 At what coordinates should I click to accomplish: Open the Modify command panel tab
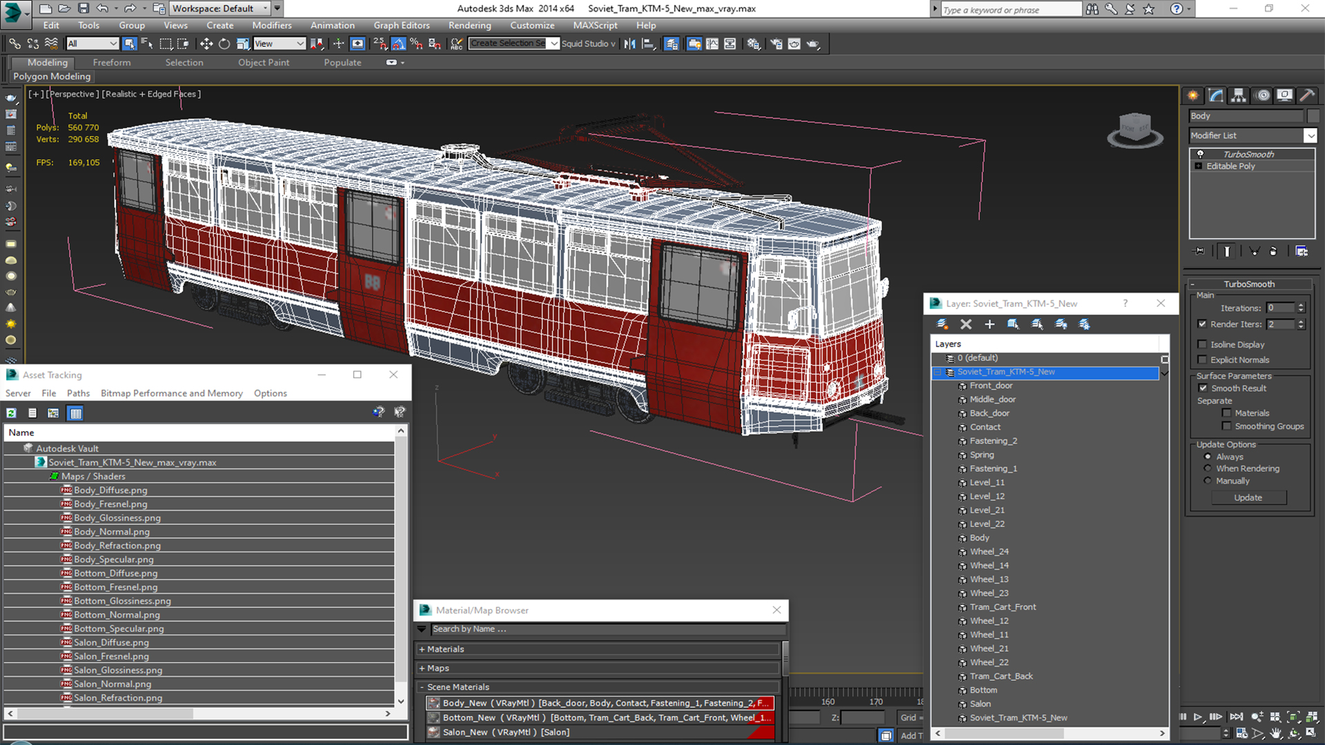(1216, 95)
